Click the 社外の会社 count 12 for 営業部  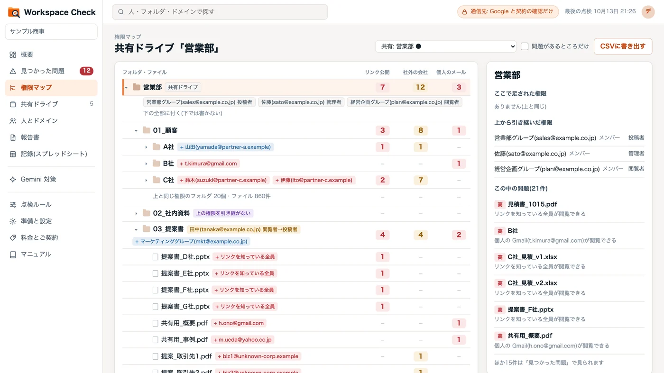[x=420, y=87]
